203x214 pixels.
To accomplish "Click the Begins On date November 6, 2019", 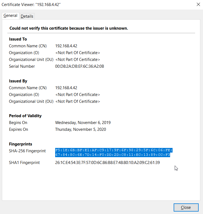I will pyautogui.click(x=83, y=123).
